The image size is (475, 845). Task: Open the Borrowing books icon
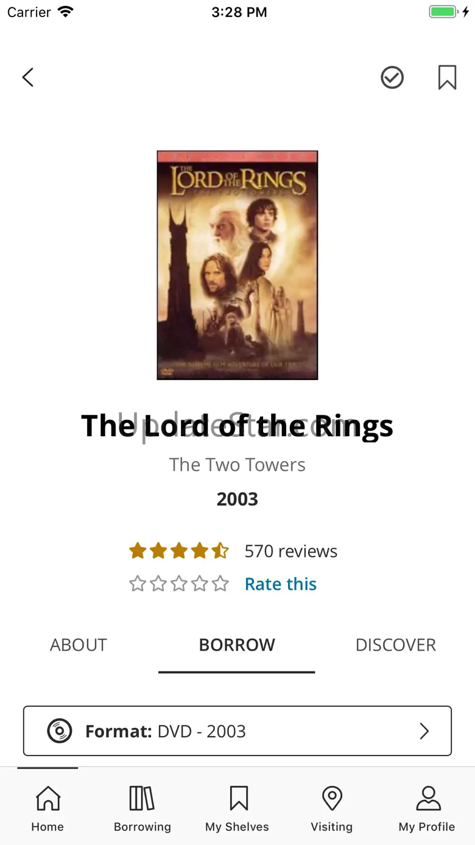[142, 798]
